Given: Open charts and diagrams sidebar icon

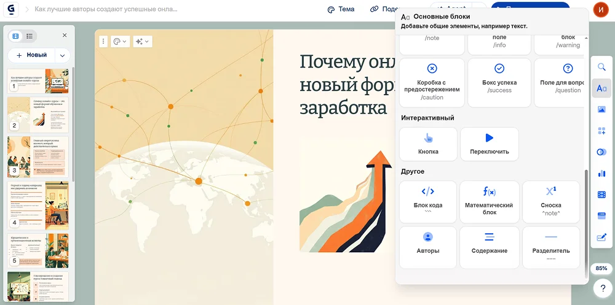Looking at the screenshot, I should pos(601,173).
